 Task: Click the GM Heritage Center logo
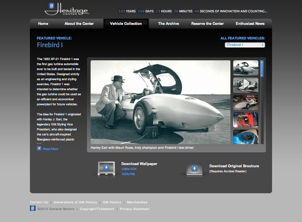pos(67,9)
